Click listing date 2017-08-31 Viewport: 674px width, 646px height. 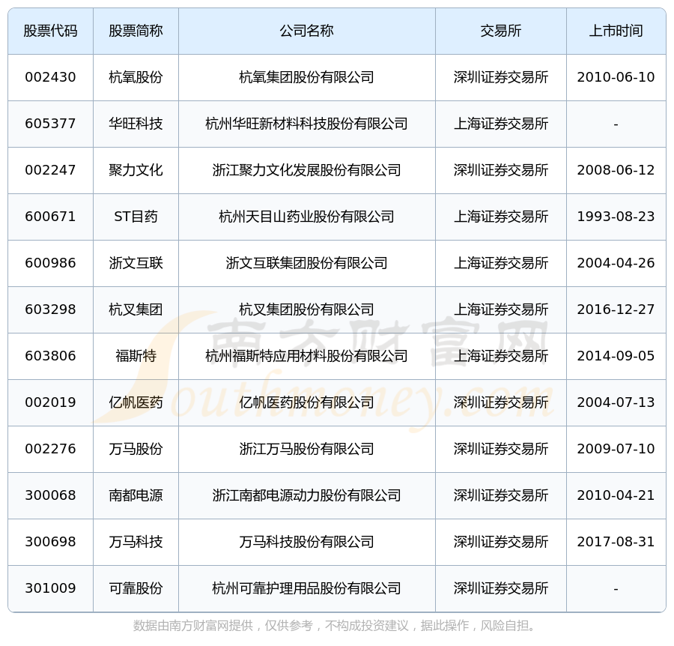coord(616,542)
